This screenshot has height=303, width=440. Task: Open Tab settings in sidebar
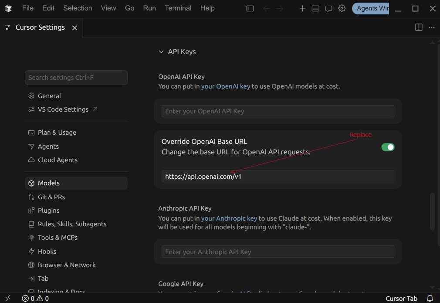76,279
